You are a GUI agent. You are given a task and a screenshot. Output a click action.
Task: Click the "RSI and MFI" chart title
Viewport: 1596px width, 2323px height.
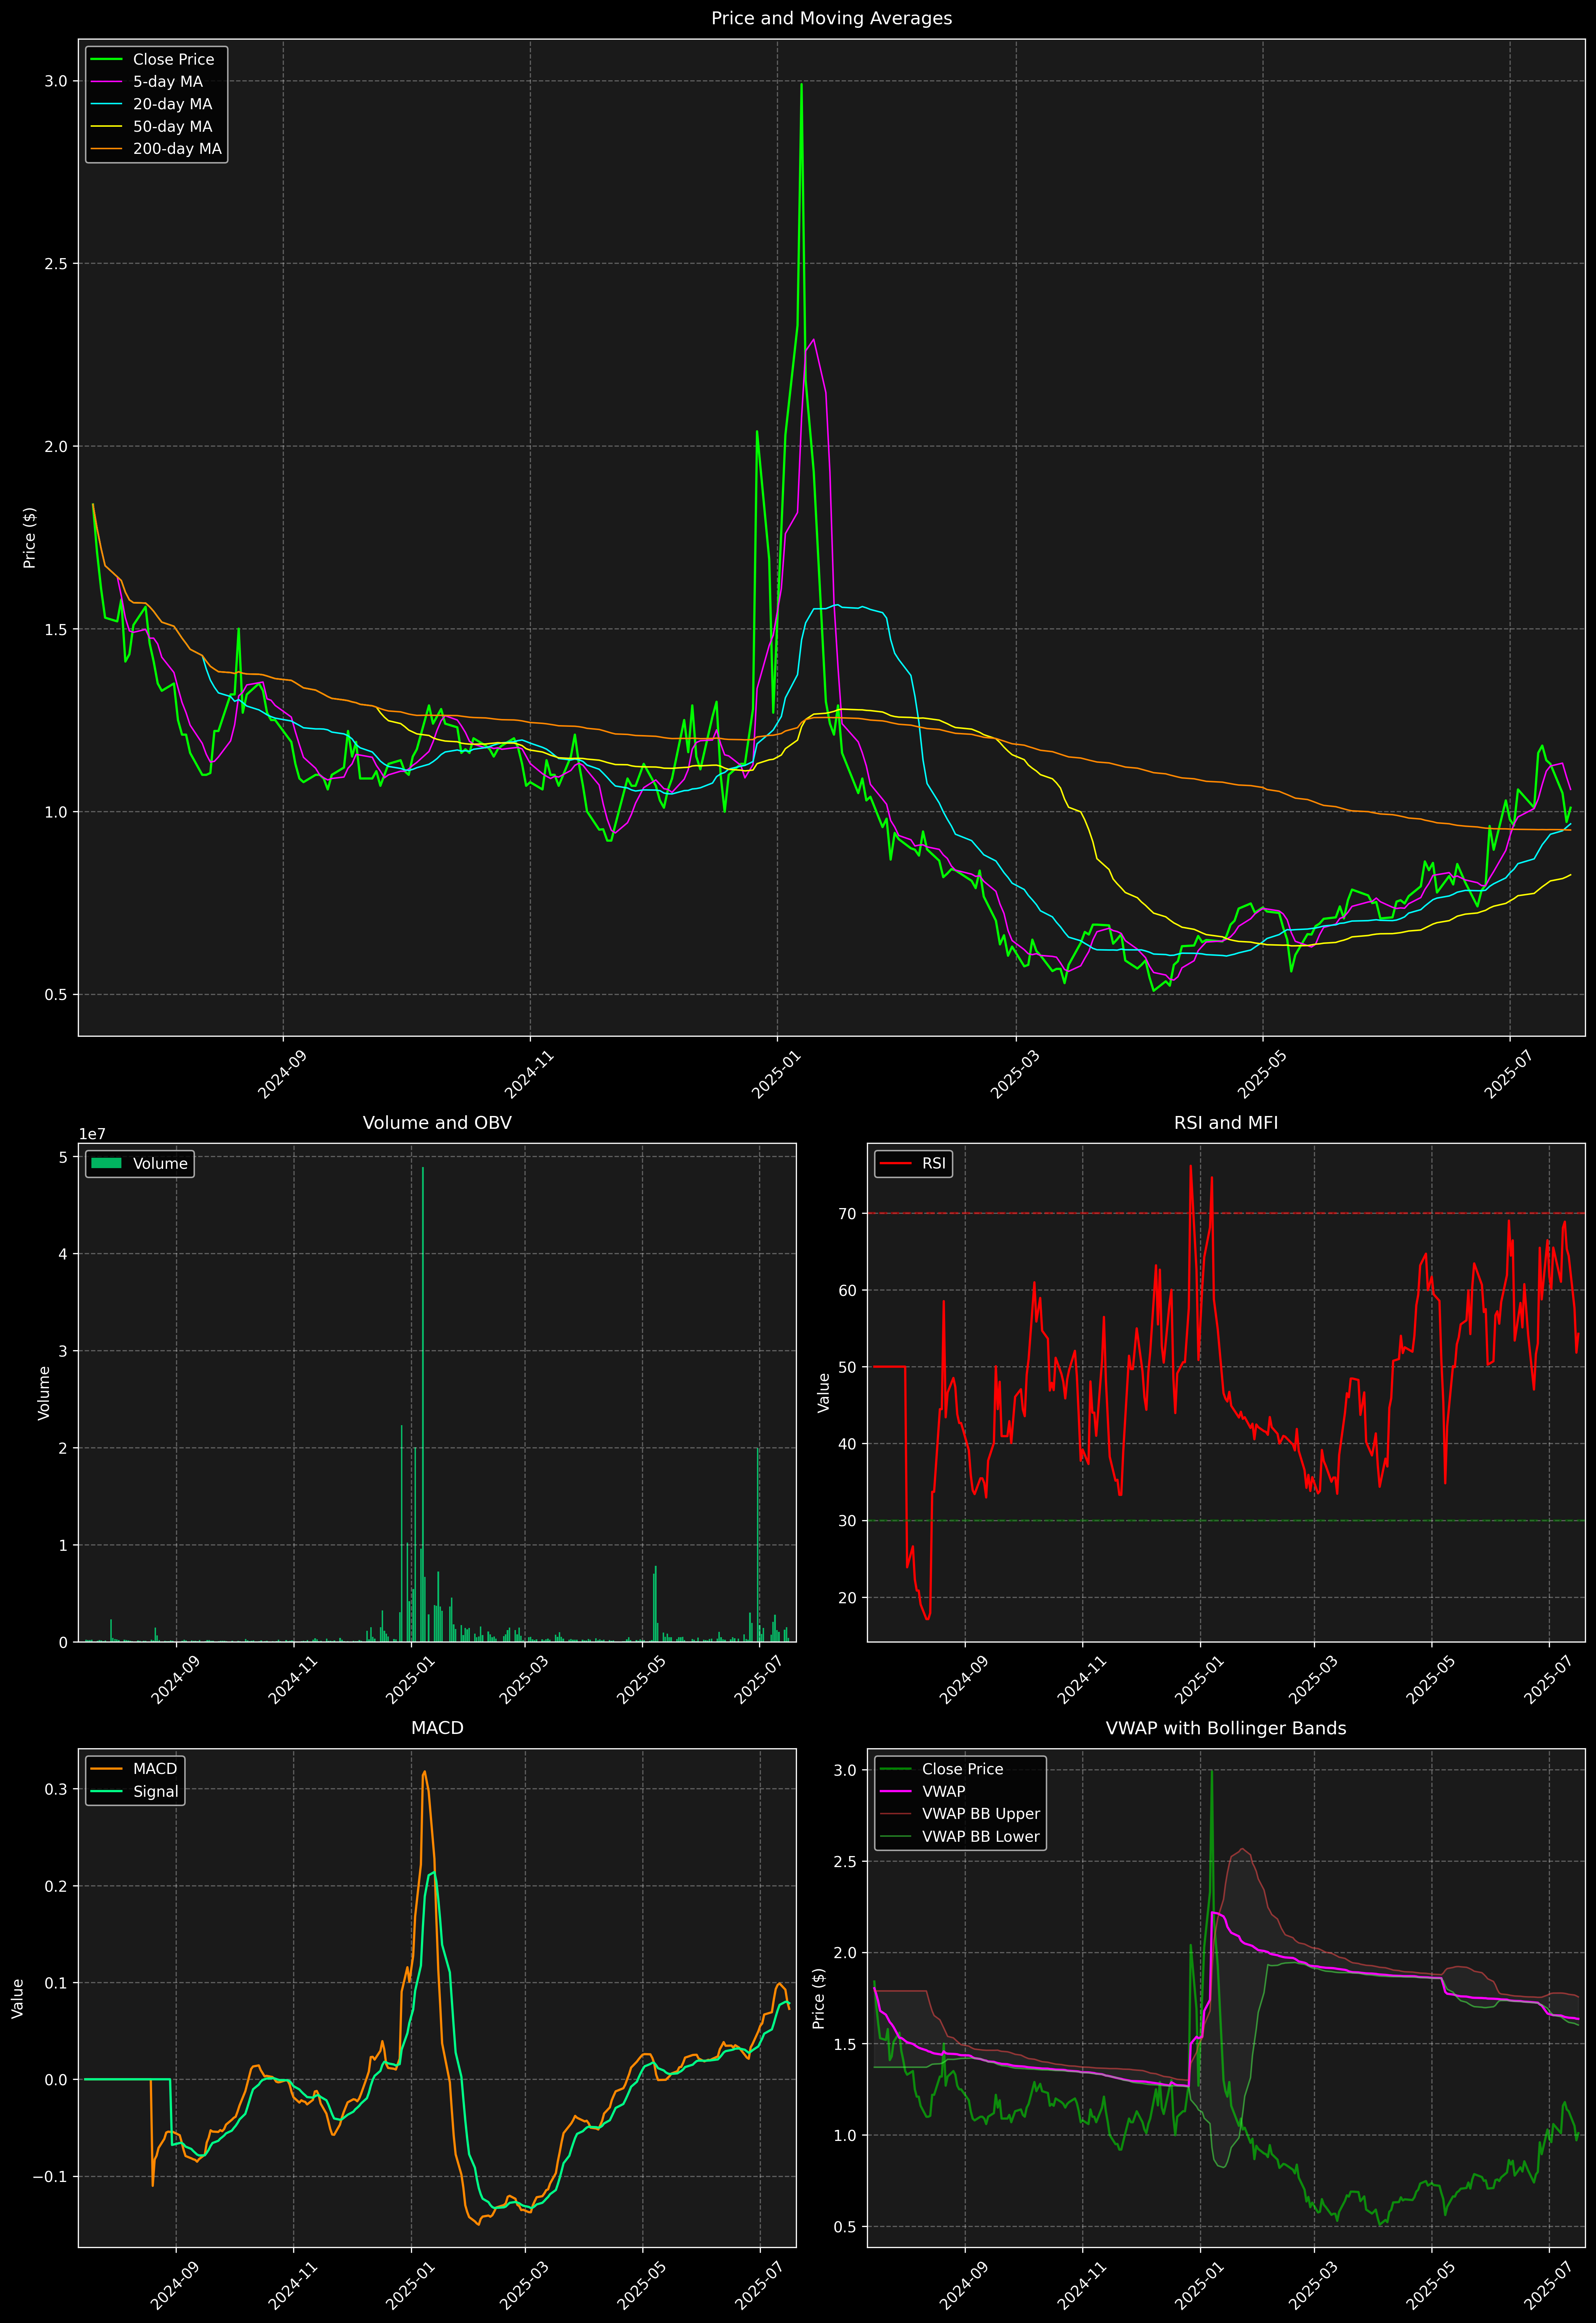point(1226,1122)
